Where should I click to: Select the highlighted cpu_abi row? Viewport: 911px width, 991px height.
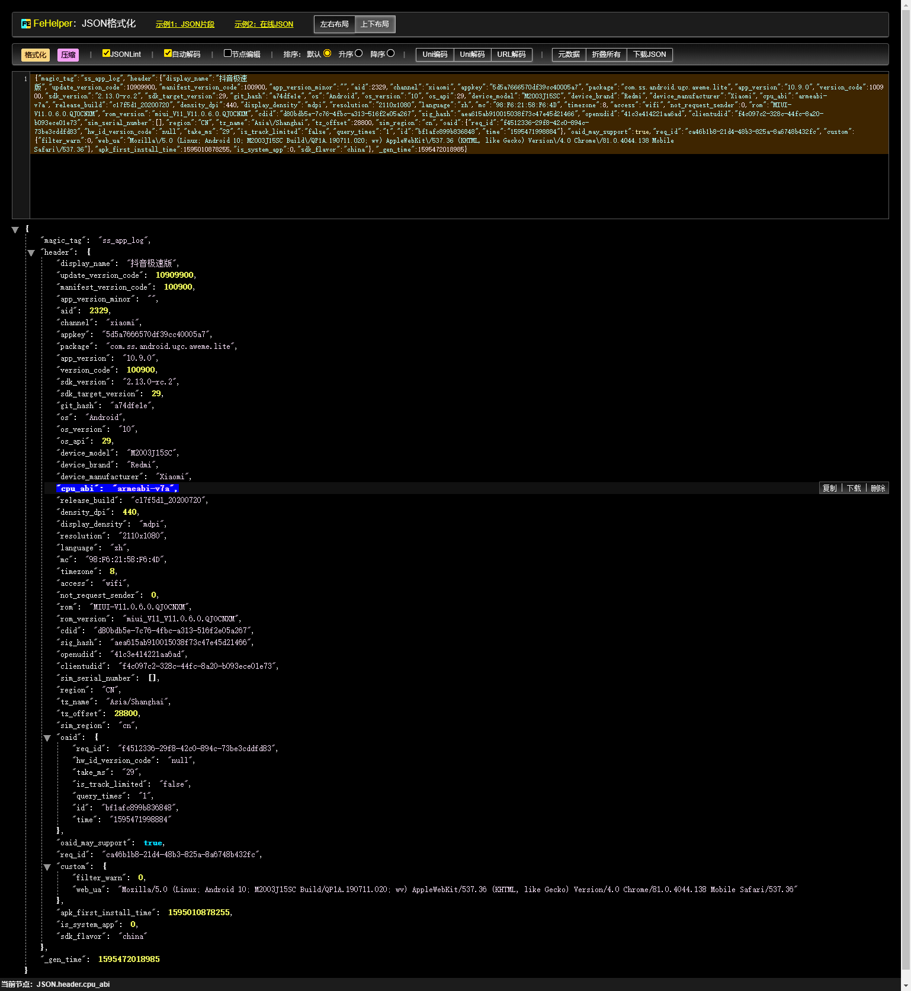[466, 488]
